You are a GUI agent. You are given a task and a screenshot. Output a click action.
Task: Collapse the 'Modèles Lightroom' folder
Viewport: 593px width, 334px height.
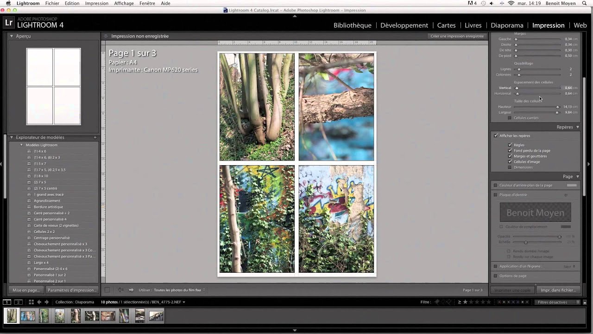[x=21, y=145]
